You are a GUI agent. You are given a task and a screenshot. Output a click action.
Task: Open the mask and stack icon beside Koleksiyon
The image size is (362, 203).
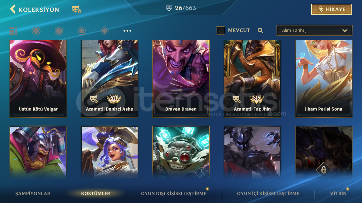[x=76, y=9]
